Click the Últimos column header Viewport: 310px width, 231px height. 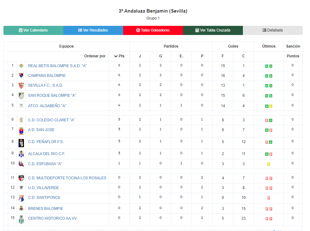click(269, 46)
